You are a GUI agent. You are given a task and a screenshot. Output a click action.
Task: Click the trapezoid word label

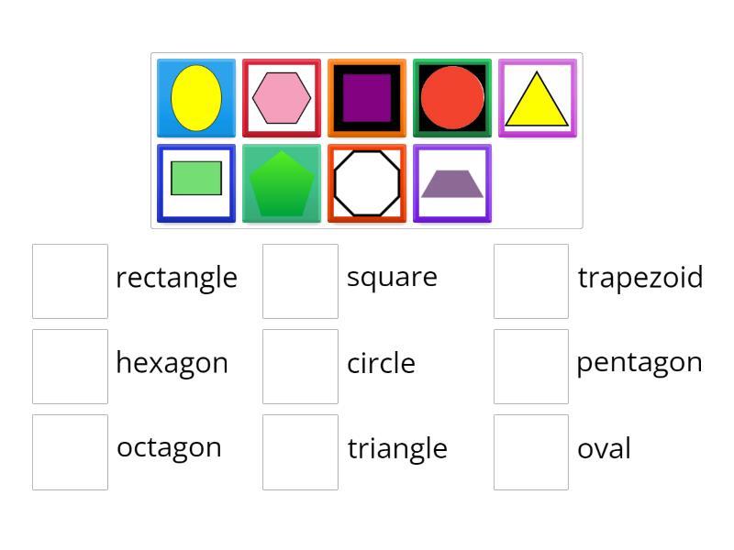click(639, 277)
